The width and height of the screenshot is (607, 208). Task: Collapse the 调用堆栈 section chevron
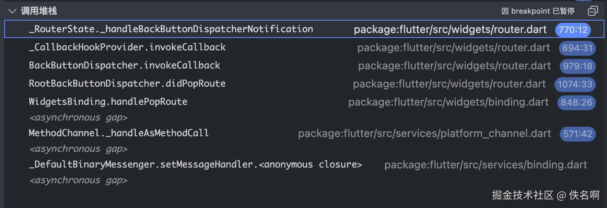point(12,11)
